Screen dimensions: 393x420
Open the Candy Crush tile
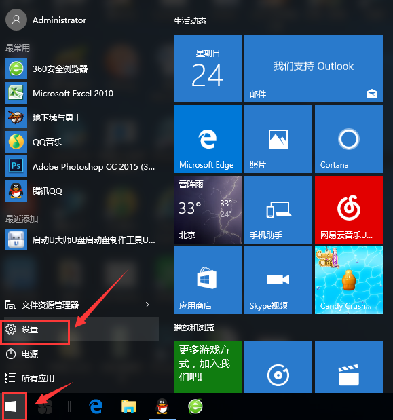click(x=349, y=280)
